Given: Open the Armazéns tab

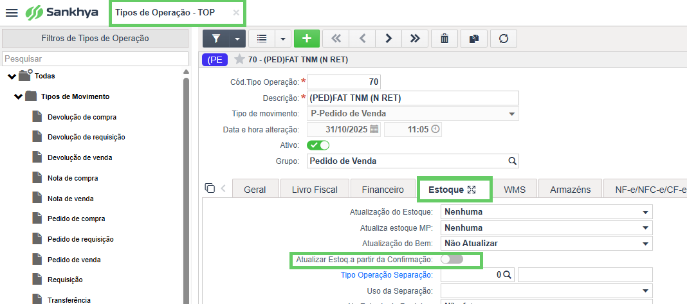Looking at the screenshot, I should (x=570, y=190).
